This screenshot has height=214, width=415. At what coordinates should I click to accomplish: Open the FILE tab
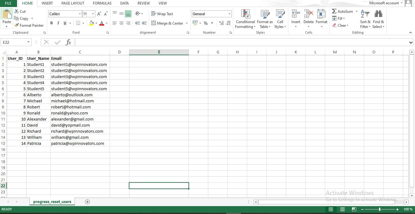click(x=8, y=3)
